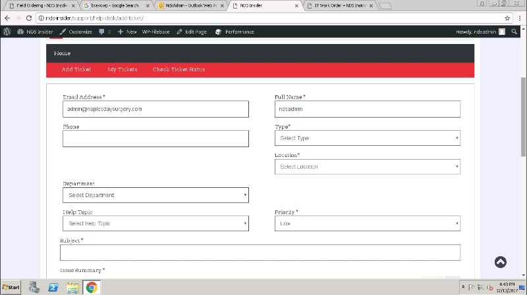Expand the Select Type dropdown

point(367,138)
